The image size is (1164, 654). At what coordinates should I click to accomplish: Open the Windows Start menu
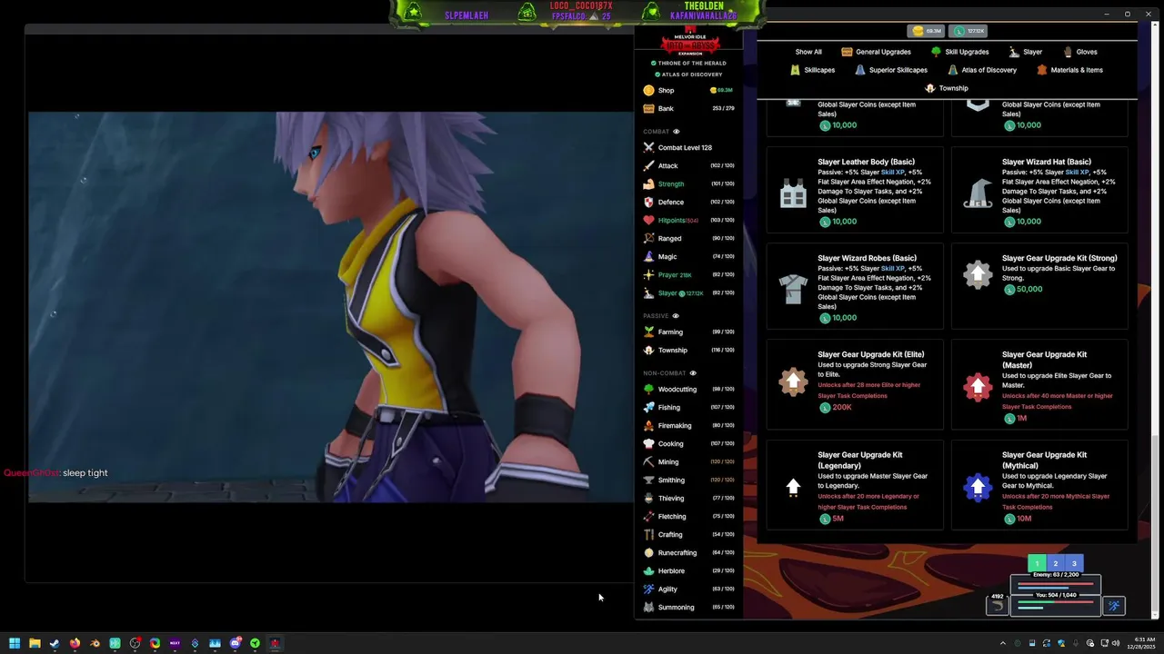pyautogui.click(x=15, y=643)
